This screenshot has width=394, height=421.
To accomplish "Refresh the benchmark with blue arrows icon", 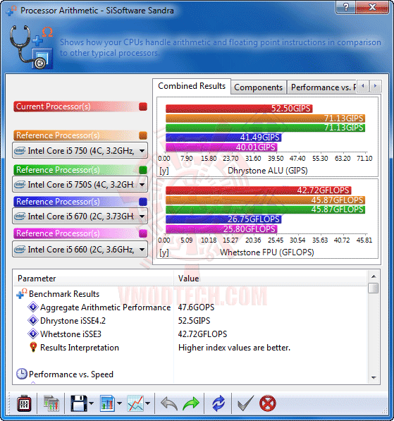I will click(218, 403).
